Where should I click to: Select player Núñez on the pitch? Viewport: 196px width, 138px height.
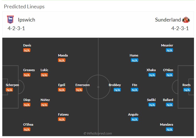click(45, 100)
